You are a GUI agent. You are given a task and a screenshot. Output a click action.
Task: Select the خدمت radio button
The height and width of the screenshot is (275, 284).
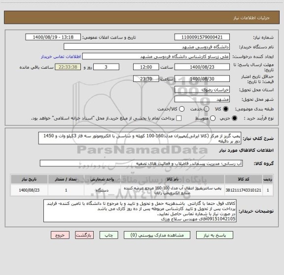(207, 109)
